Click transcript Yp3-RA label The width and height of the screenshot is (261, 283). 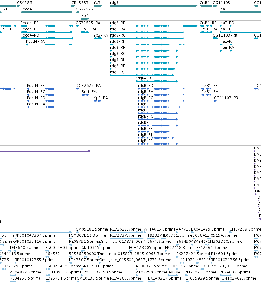(x=101, y=35)
